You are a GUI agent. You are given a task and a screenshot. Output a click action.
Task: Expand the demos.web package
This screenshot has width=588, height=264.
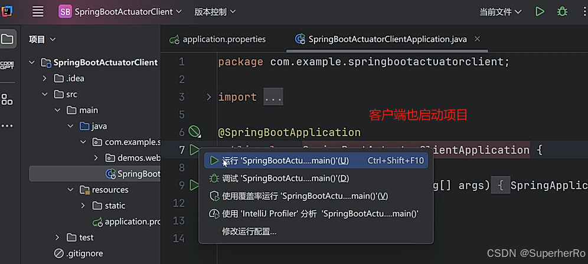[96, 158]
